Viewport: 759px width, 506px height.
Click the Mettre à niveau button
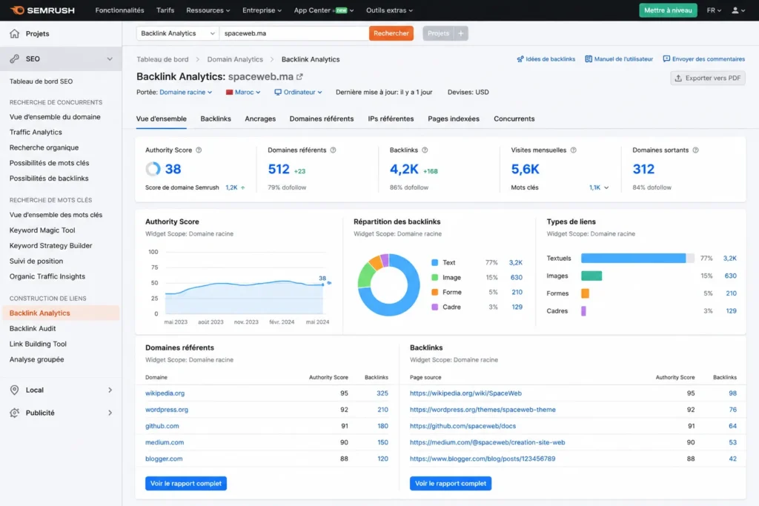coord(668,10)
